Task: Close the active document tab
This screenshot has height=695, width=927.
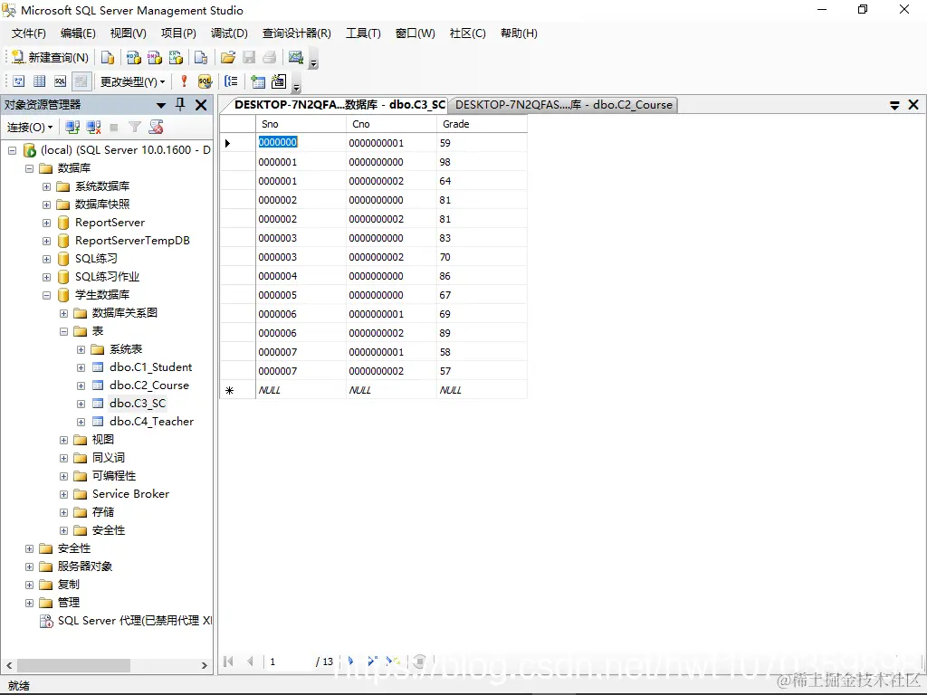Action: click(913, 105)
